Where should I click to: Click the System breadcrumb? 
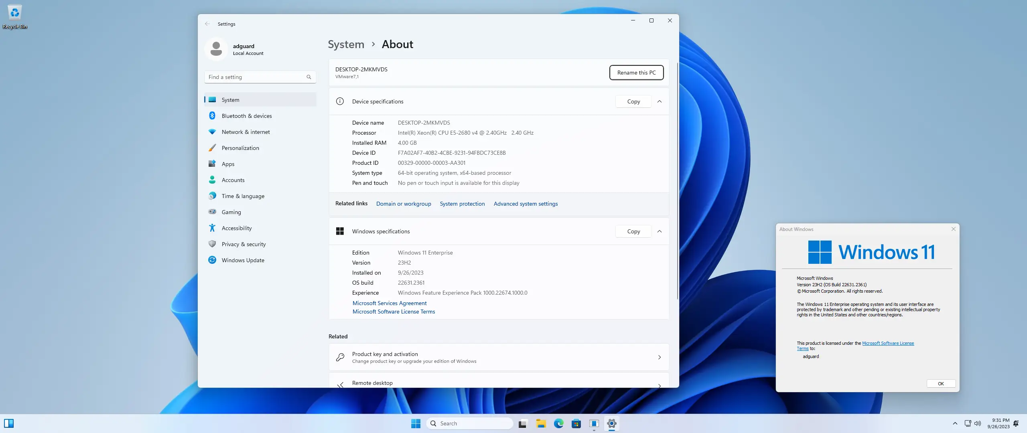tap(346, 44)
